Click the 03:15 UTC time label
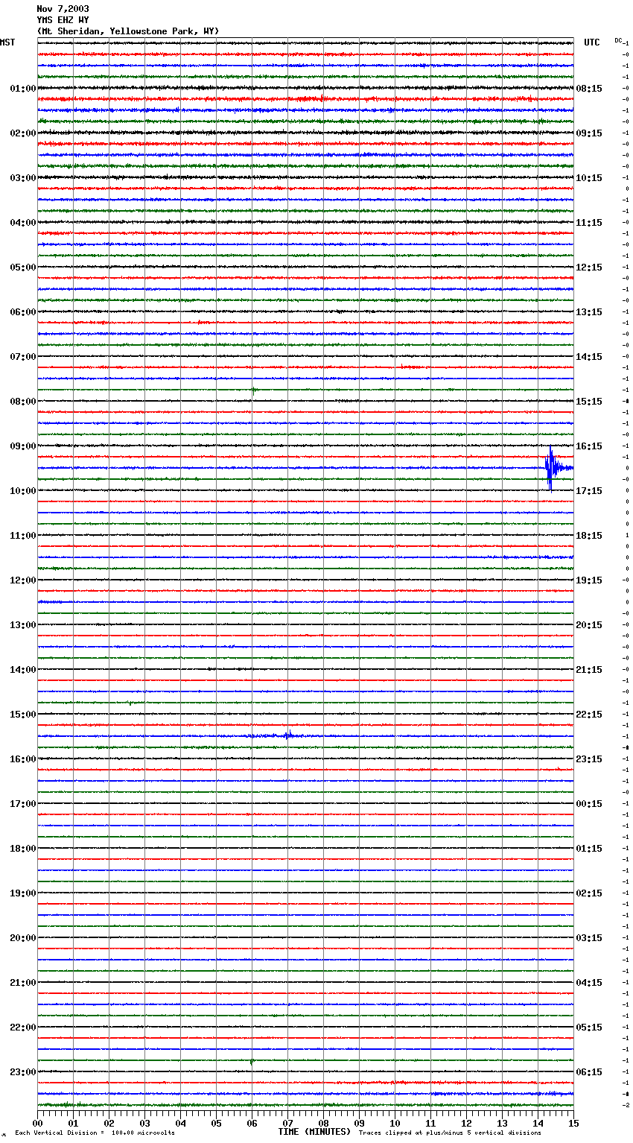 point(589,938)
